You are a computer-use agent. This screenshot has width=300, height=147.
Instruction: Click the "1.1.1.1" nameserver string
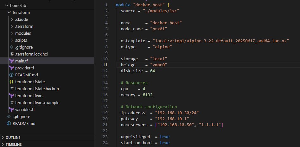tap(210, 125)
